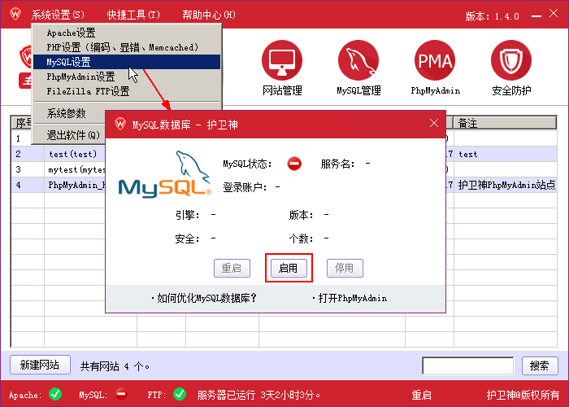Open the 快捷工具(T) menu

tap(133, 15)
